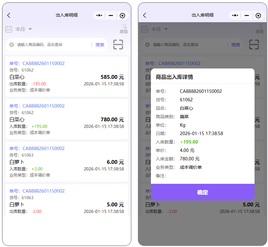268x247 pixels.
Task: Close mini program with right screen's circle icon
Action: [x=258, y=16]
